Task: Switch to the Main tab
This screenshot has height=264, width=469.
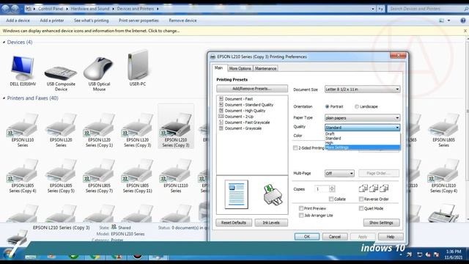Action: 219,68
